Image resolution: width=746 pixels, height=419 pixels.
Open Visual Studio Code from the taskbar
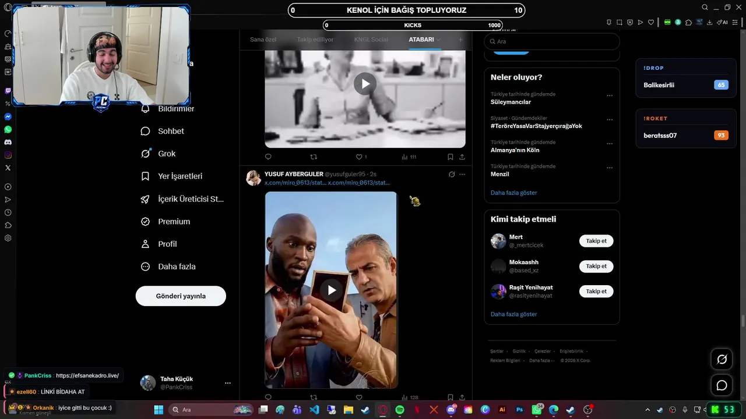pyautogui.click(x=314, y=410)
